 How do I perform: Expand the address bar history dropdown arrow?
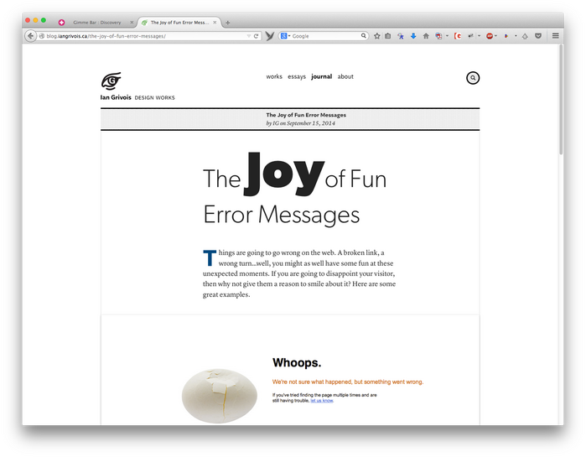[x=249, y=36]
